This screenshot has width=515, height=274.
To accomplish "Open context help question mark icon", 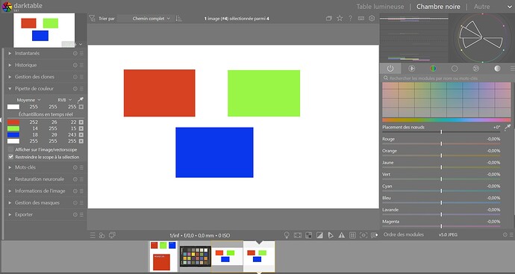I will (x=351, y=19).
